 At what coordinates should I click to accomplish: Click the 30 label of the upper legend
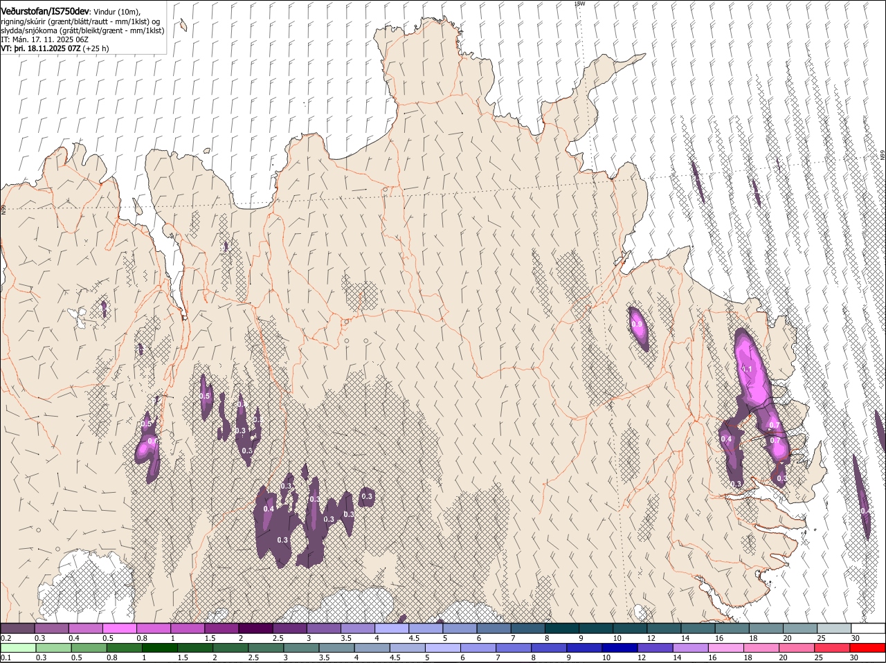point(856,638)
